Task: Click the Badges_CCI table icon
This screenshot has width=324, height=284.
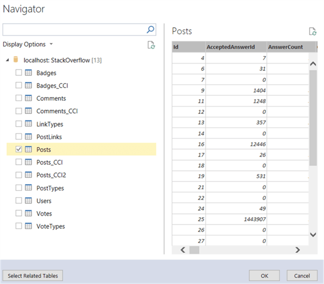Action: click(29, 85)
